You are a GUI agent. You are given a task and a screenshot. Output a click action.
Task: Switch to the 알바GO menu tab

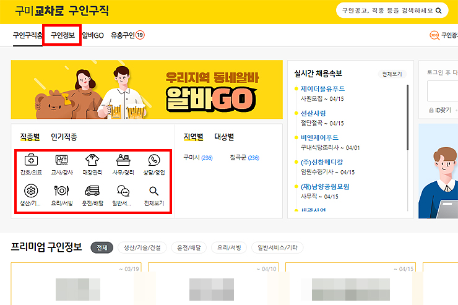(x=93, y=35)
